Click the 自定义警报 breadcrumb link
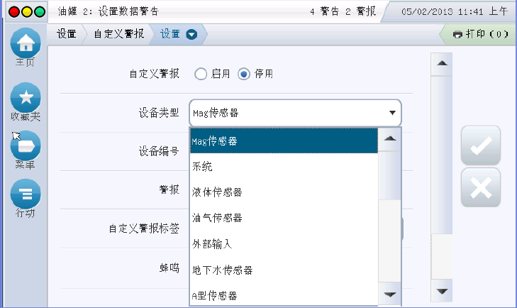This screenshot has height=308, width=517. (119, 34)
